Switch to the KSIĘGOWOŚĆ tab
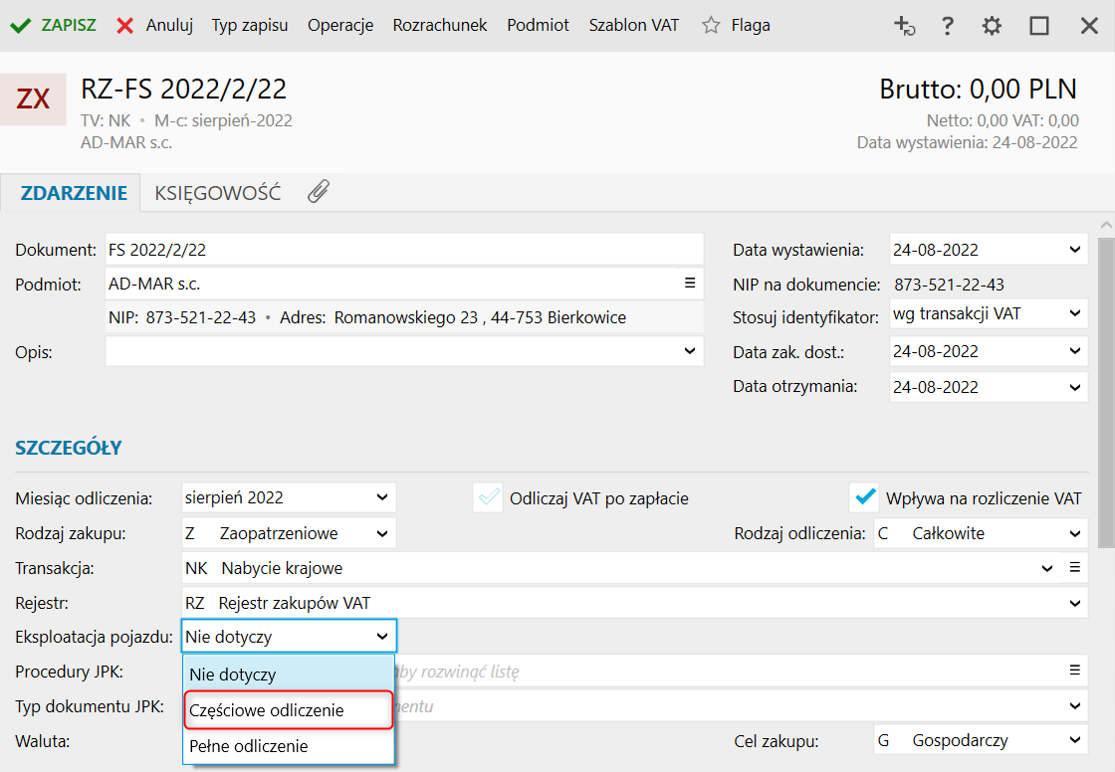The image size is (1115, 772). coord(217,193)
